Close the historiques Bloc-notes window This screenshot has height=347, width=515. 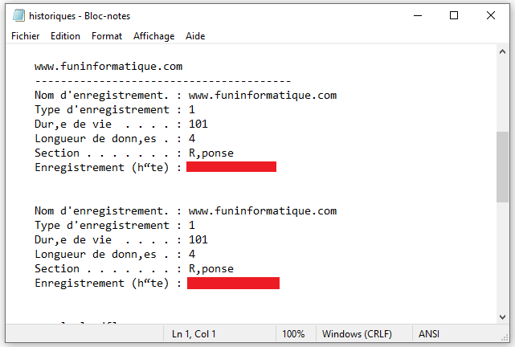tap(491, 15)
